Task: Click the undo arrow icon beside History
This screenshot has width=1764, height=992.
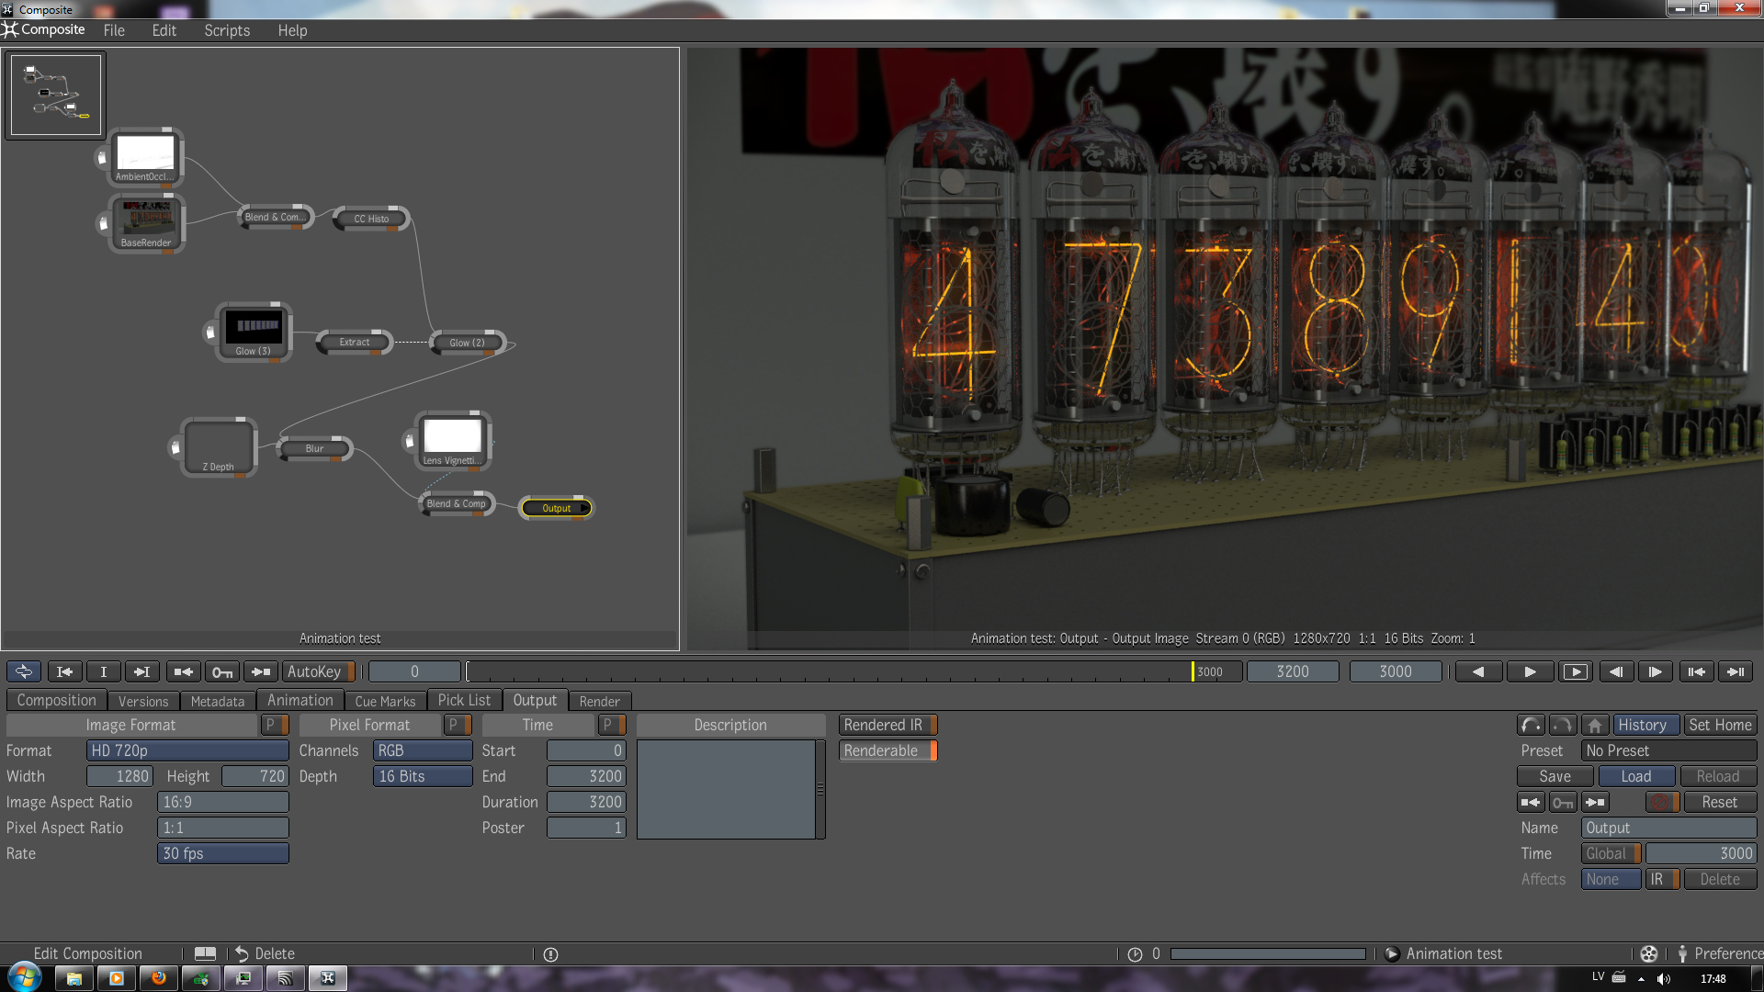Action: (x=1531, y=725)
